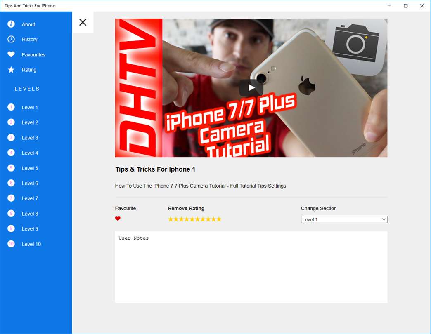This screenshot has width=431, height=334.
Task: Go to Level 2 label
Action: tap(30, 123)
